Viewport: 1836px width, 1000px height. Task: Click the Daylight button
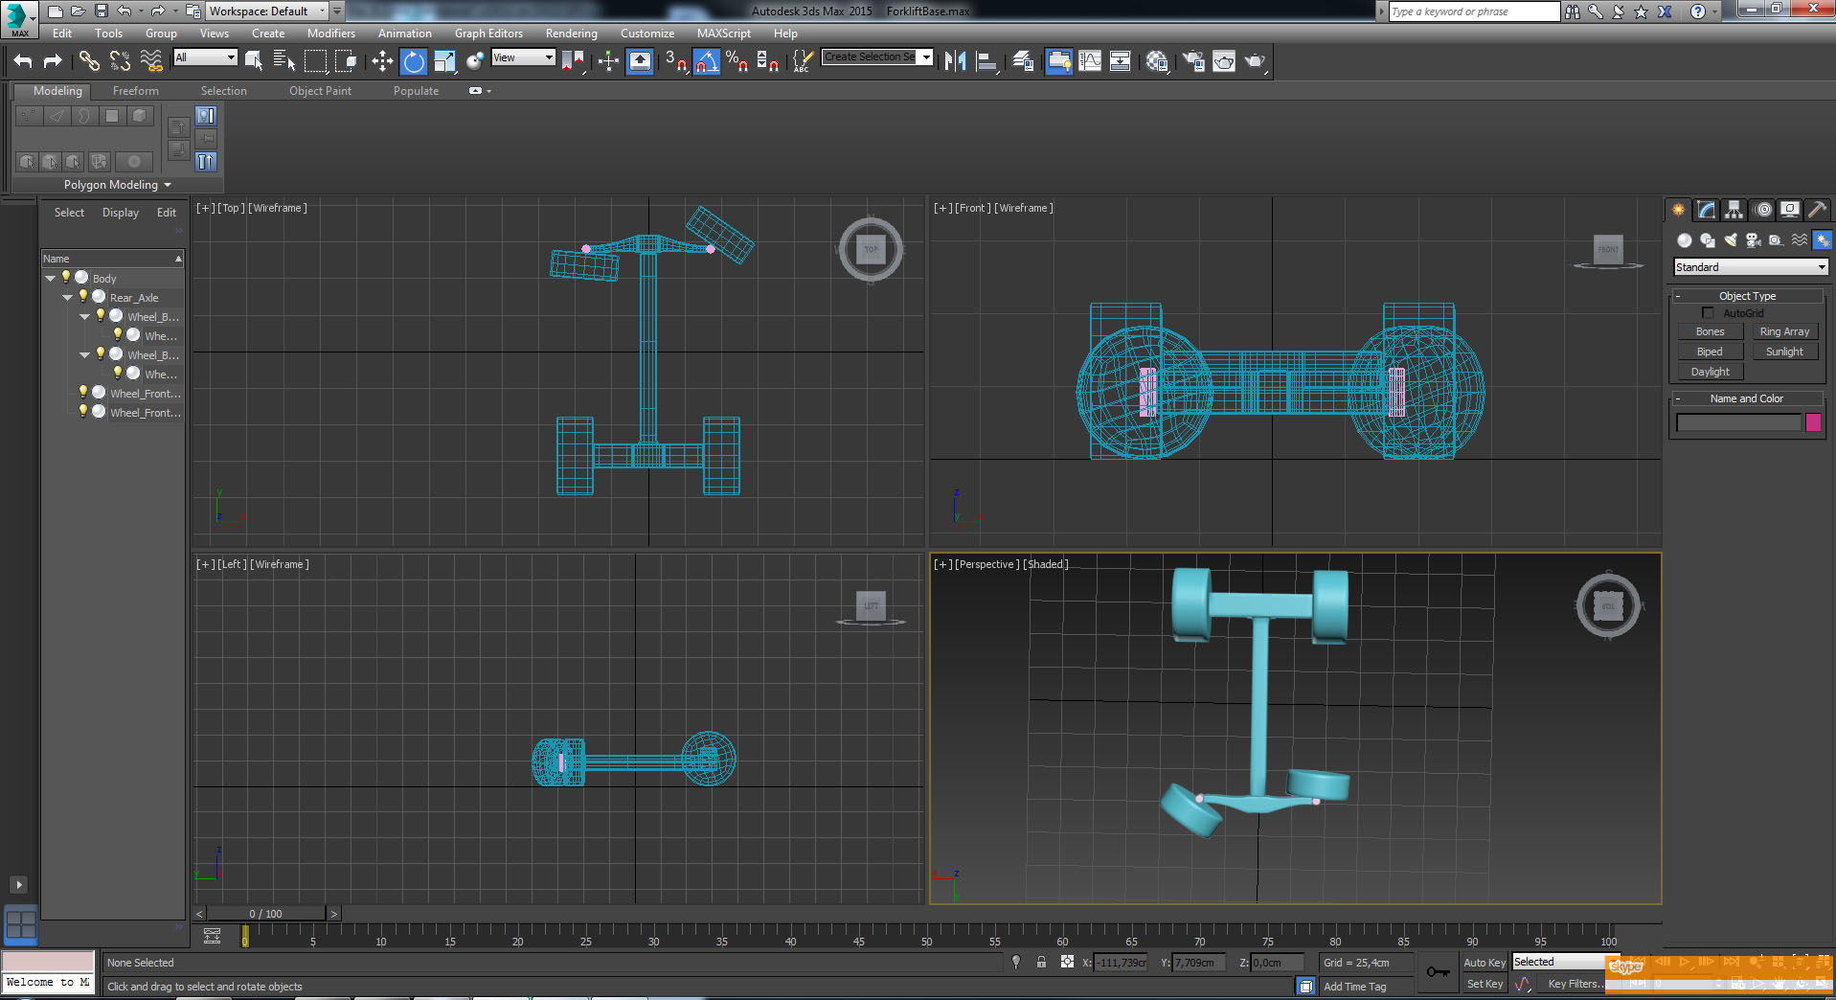[x=1710, y=372]
